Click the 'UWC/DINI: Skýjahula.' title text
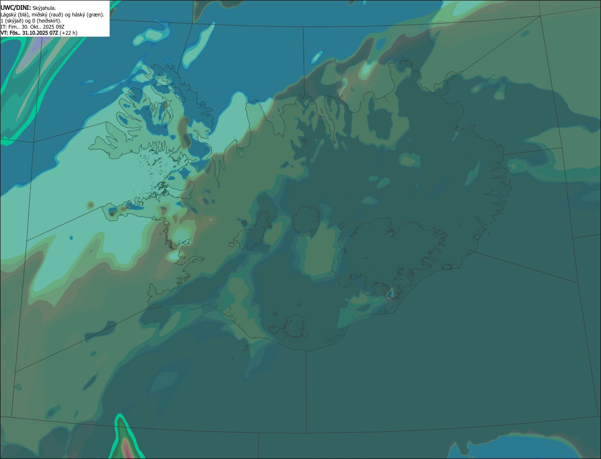Image resolution: width=601 pixels, height=459 pixels. click(28, 8)
